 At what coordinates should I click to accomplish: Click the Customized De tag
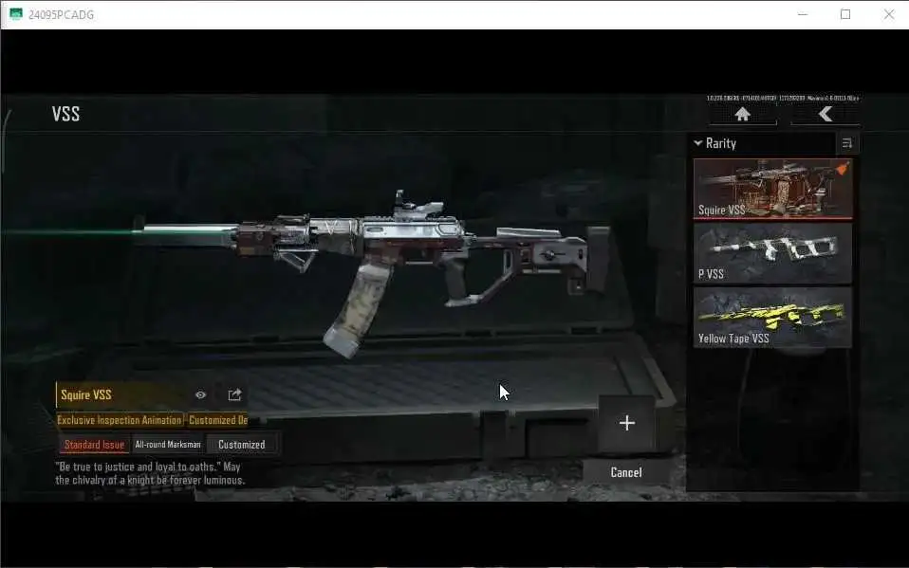218,420
